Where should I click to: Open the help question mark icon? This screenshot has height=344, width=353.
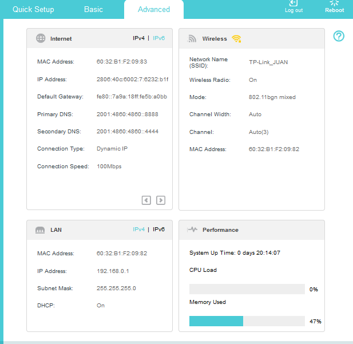pyautogui.click(x=339, y=37)
